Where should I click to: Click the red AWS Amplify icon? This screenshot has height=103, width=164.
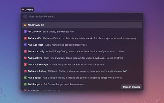click(x=25, y=38)
